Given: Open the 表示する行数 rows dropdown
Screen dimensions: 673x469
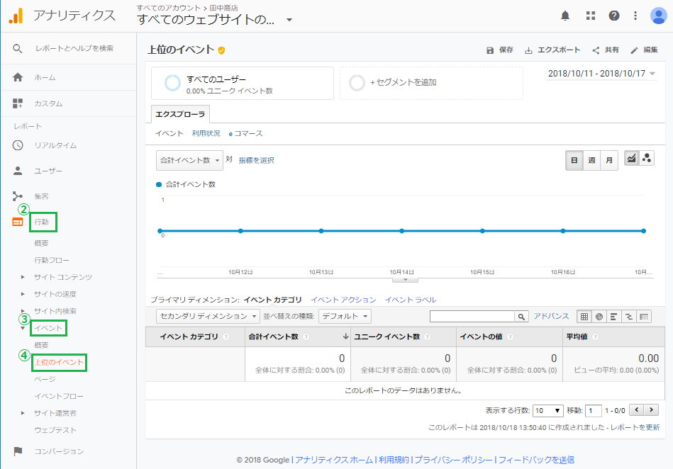Looking at the screenshot, I should click(x=547, y=411).
